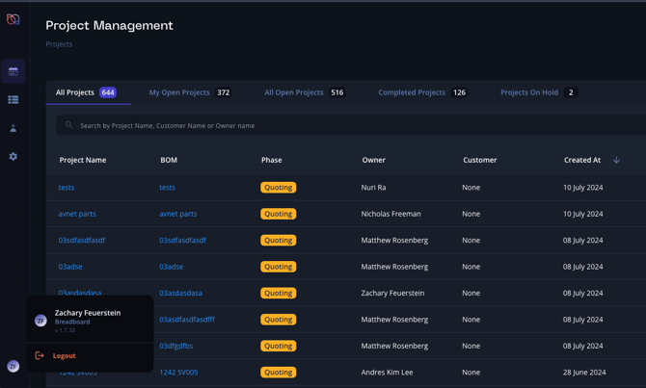Click Logout in the user popup
This screenshot has height=388, width=646.
65,355
